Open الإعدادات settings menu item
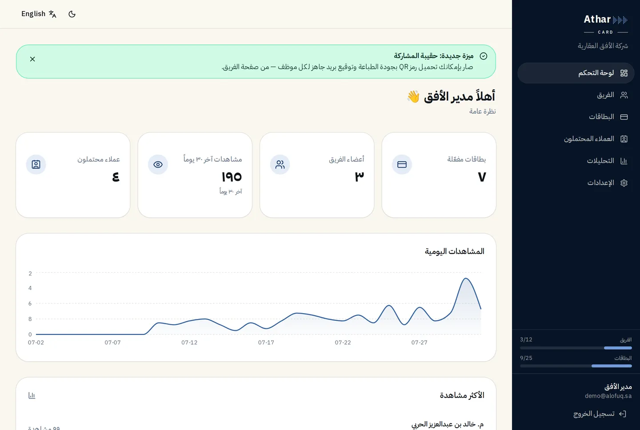Screen dimensions: 640x430 [x=576, y=183]
